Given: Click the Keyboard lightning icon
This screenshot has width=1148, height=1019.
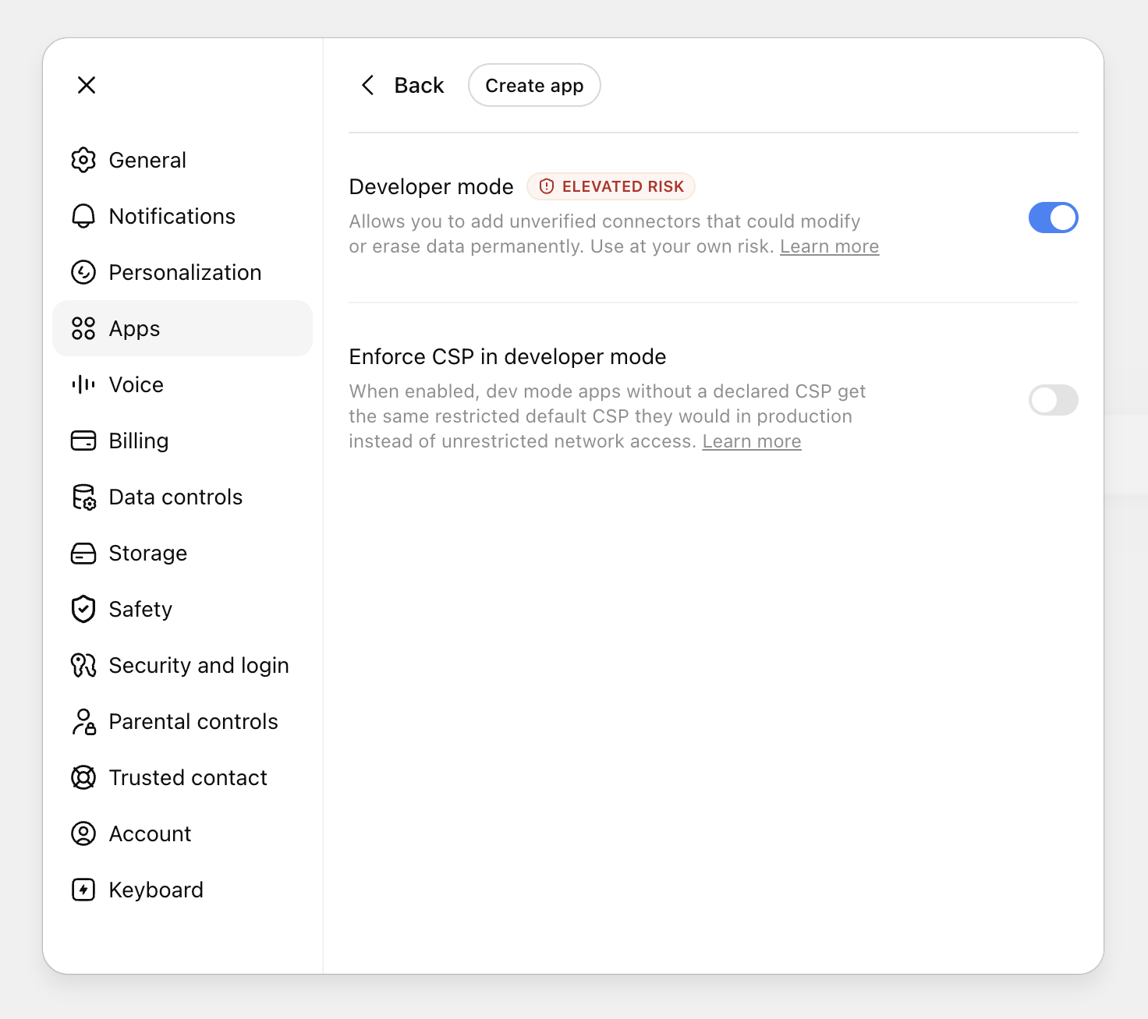Looking at the screenshot, I should point(83,890).
